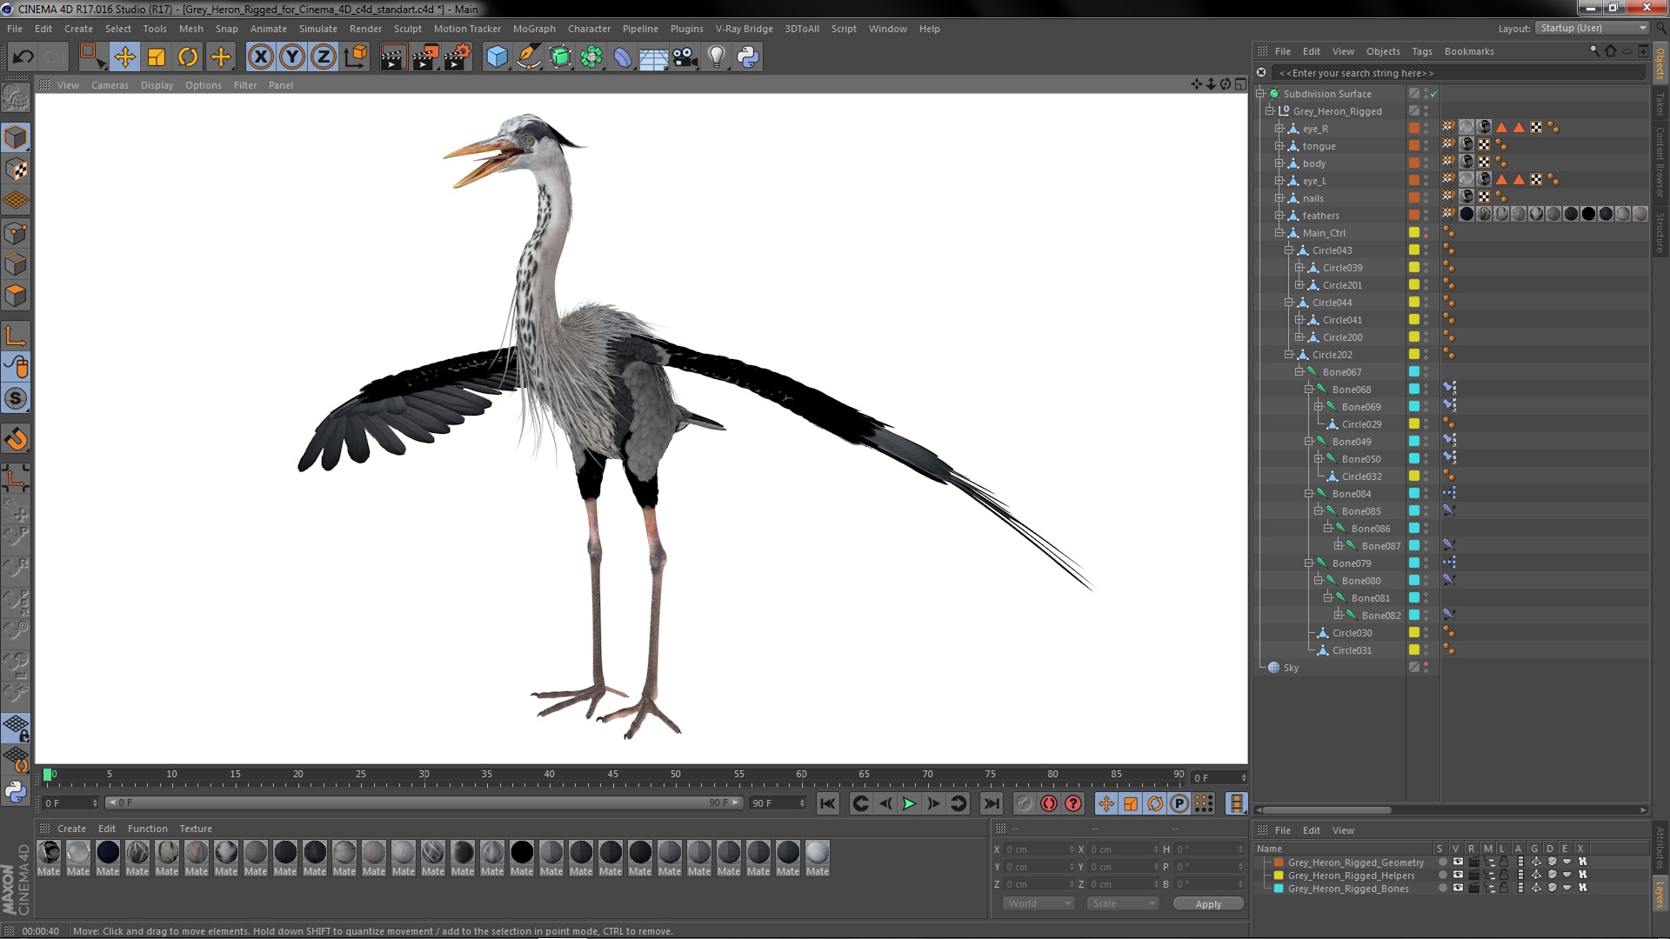1670x939 pixels.
Task: Open Edit Render Settings icon
Action: 458,57
